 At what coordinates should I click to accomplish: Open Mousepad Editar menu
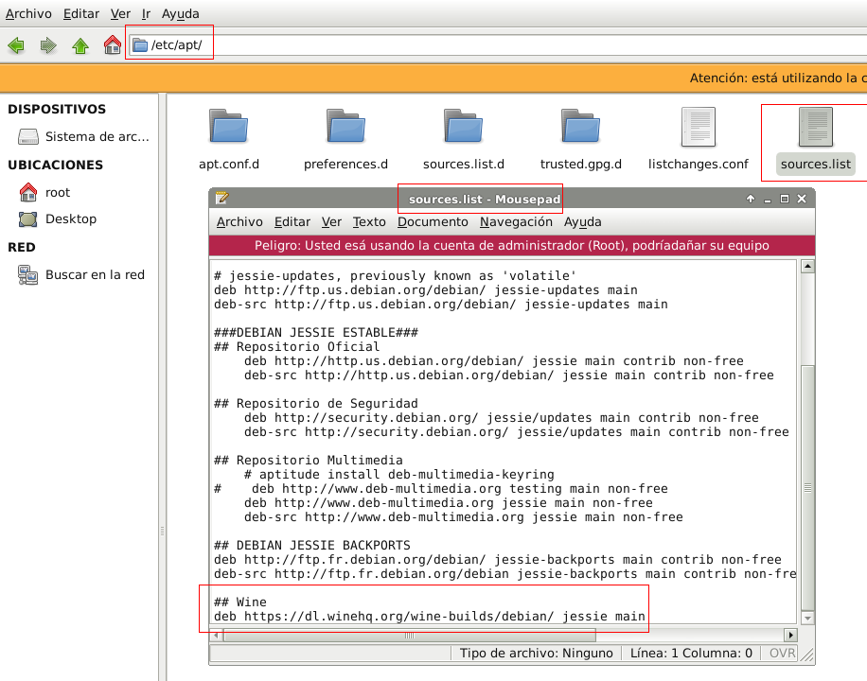[292, 221]
